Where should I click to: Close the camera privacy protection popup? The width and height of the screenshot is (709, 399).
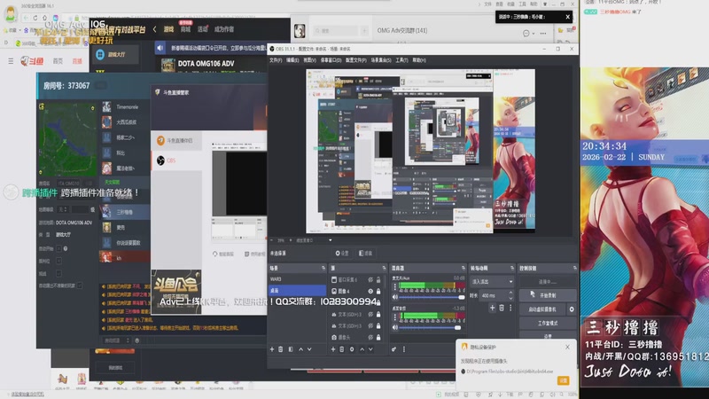coord(567,347)
